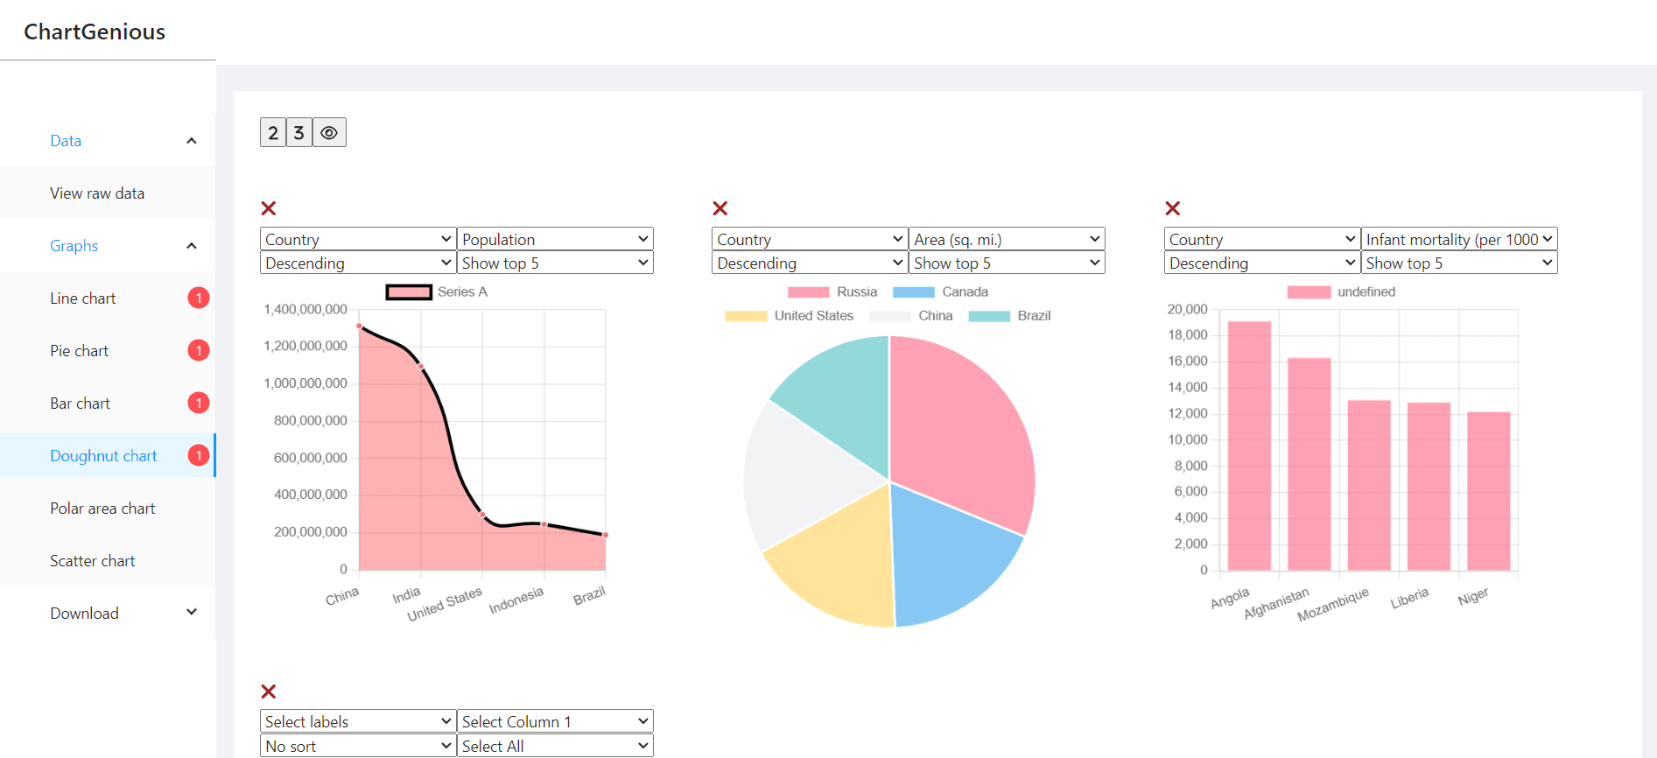
Task: Add a Bar chart from sidebar
Action: pos(108,404)
